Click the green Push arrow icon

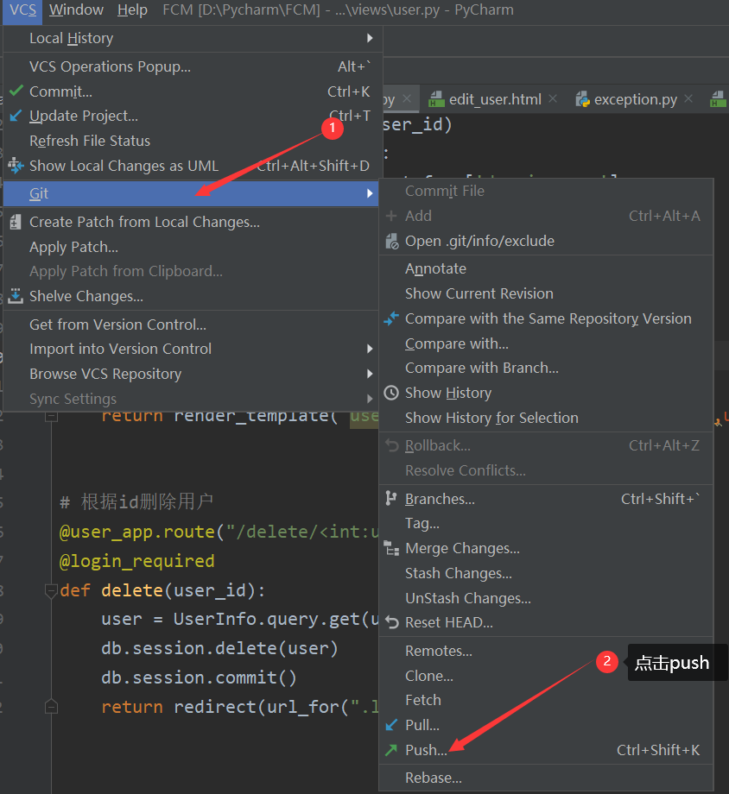[391, 750]
